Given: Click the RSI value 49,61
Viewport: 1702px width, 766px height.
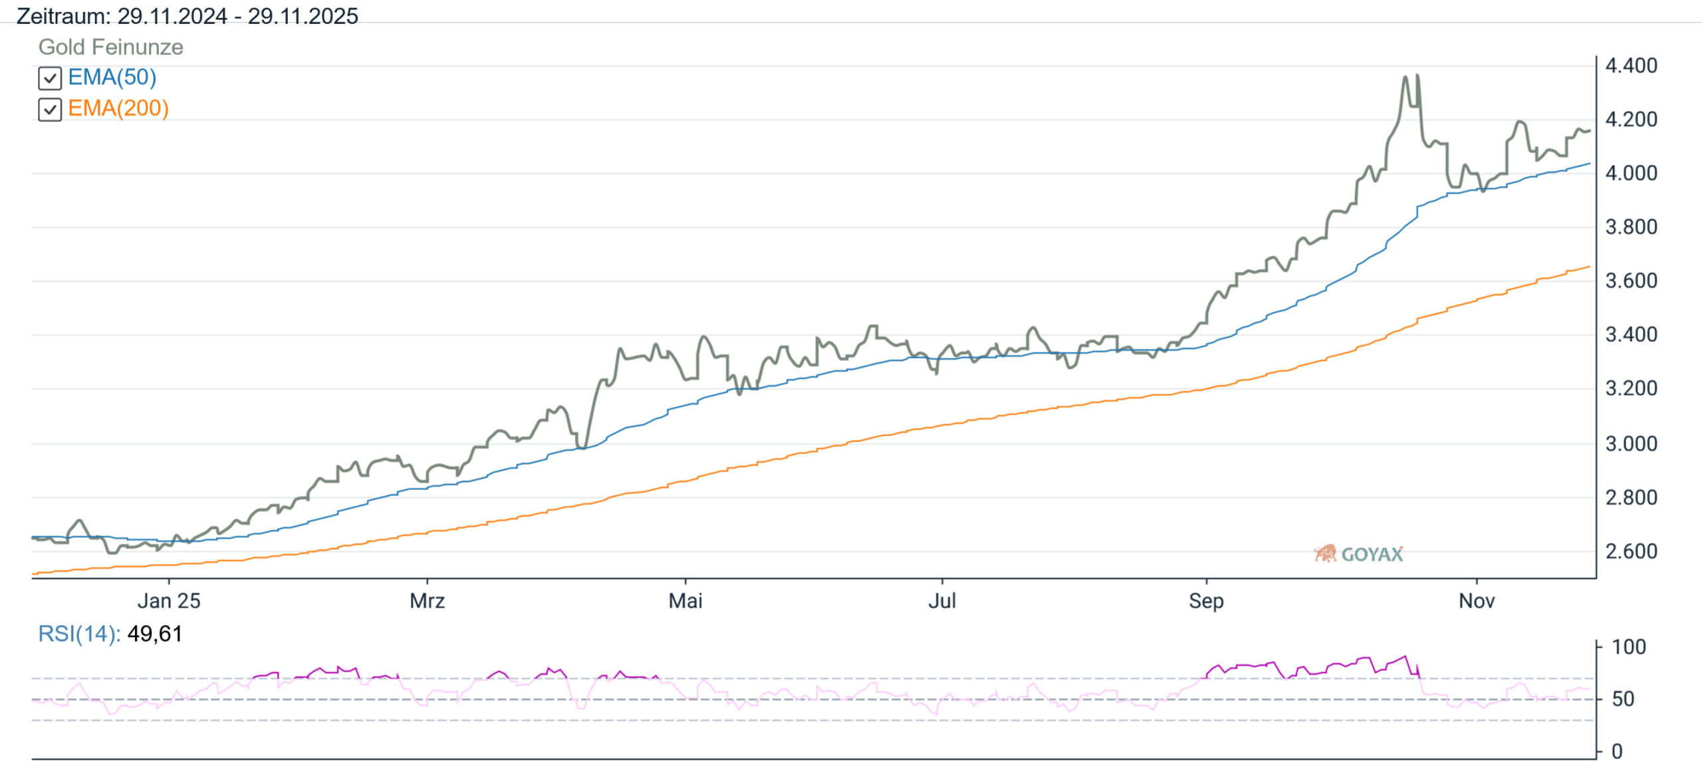Looking at the screenshot, I should pos(155,634).
